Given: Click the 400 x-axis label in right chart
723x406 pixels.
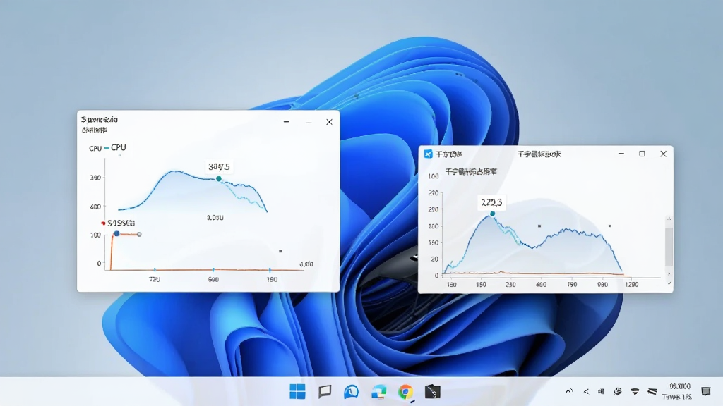Looking at the screenshot, I should pos(541,285).
